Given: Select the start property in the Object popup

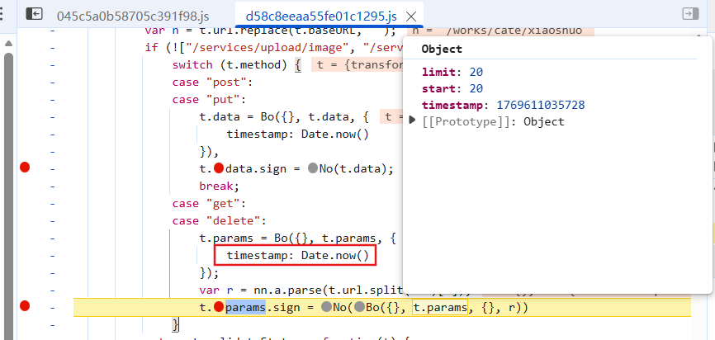Looking at the screenshot, I should [438, 88].
